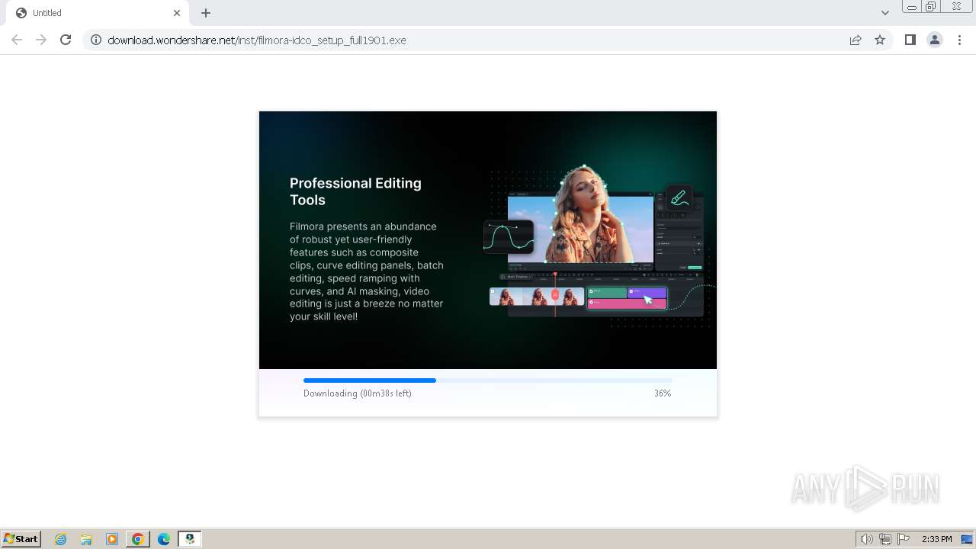Launch Internet Explorer from taskbar
Screen dimensions: 976x549
pos(60,539)
